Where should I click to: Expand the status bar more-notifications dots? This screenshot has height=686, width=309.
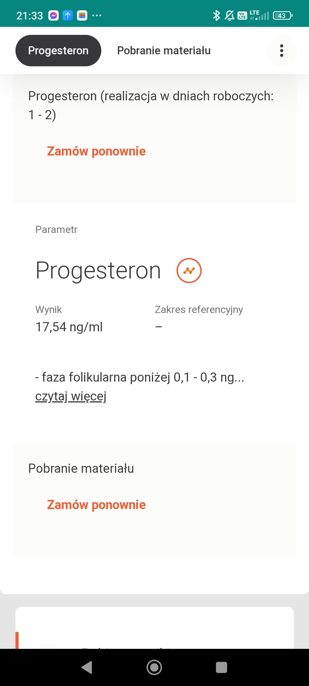coord(97,15)
